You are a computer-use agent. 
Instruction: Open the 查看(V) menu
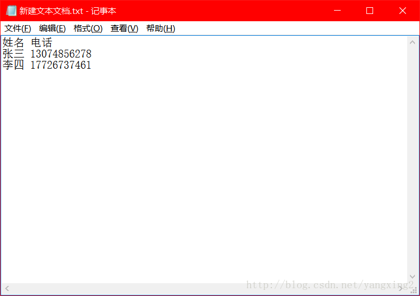(125, 28)
